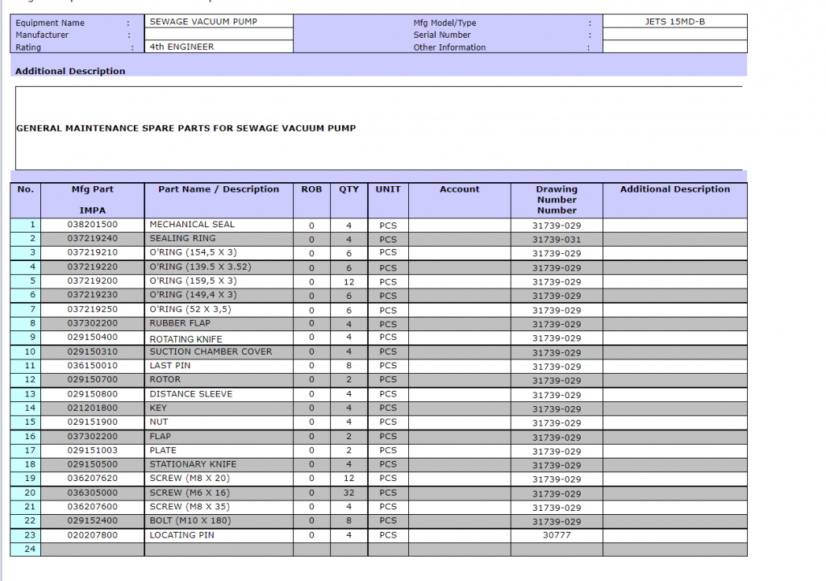Click the empty row 24 part name cell
This screenshot has height=581, width=826.
pos(219,550)
